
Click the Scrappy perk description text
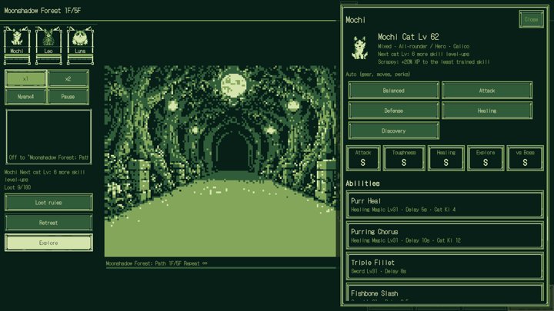coord(433,61)
